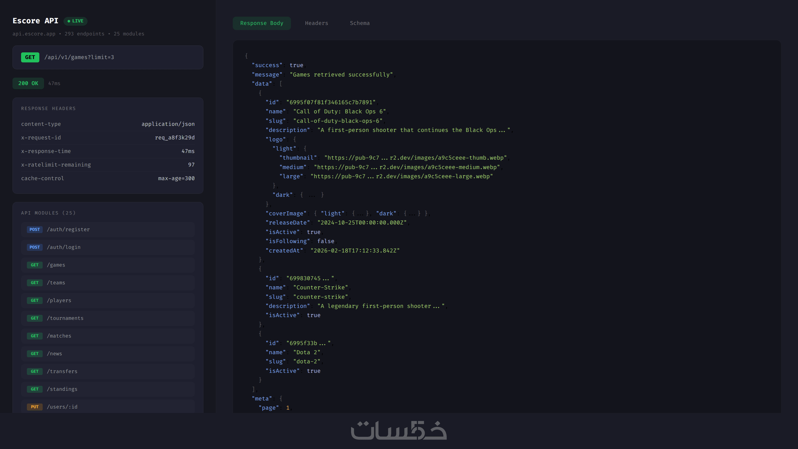The height and width of the screenshot is (449, 798).
Task: Open the Schema tab
Action: (x=359, y=23)
